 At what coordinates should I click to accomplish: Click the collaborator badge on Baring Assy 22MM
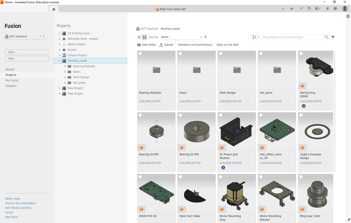tap(304, 106)
